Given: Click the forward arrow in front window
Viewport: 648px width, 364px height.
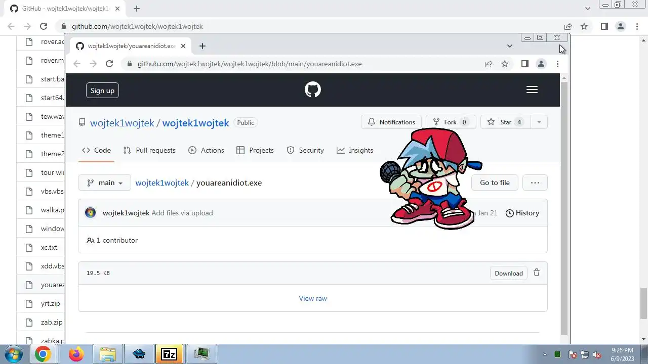Looking at the screenshot, I should tap(93, 64).
